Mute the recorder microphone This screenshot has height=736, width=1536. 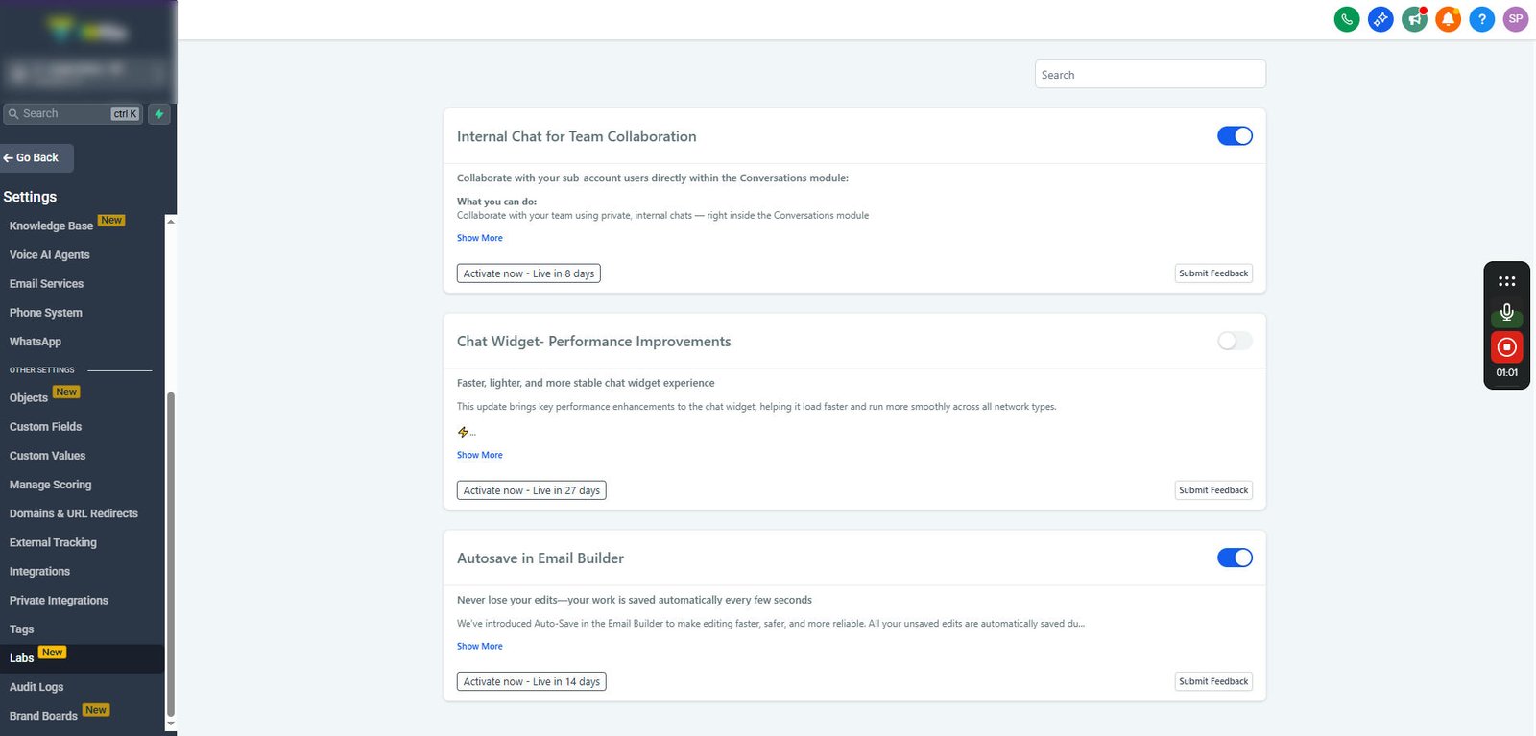[1507, 313]
